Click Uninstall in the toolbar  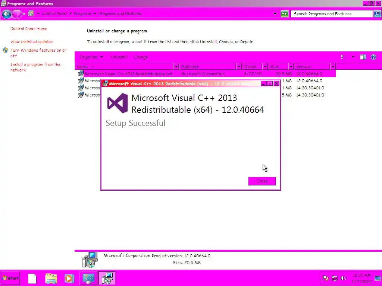119,57
